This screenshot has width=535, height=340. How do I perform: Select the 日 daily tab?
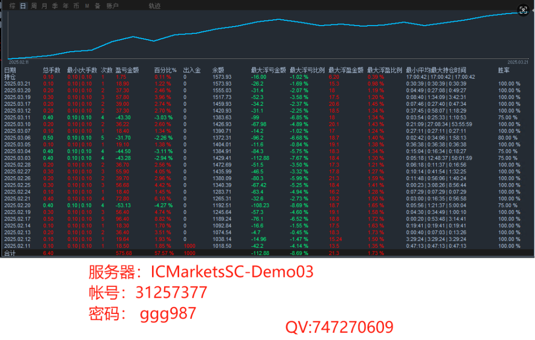pos(23,6)
